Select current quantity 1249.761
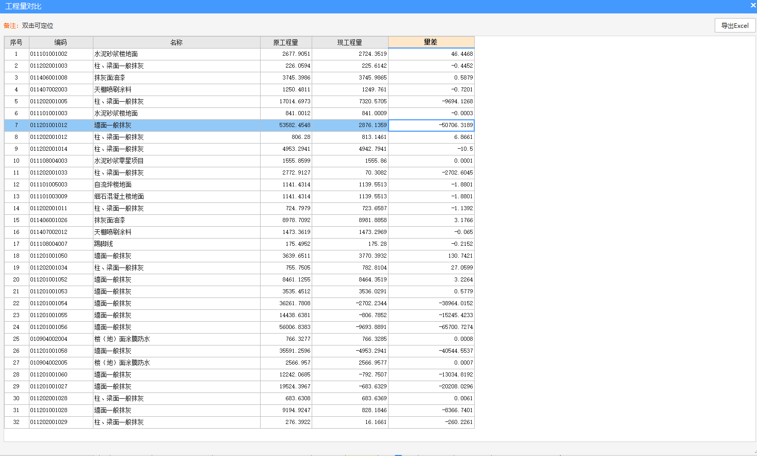The width and height of the screenshot is (757, 456). [x=350, y=89]
